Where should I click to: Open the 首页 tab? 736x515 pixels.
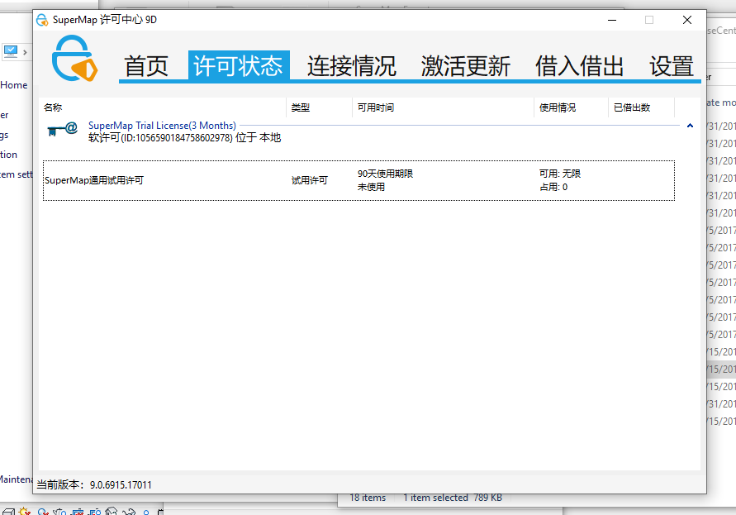[x=146, y=66]
